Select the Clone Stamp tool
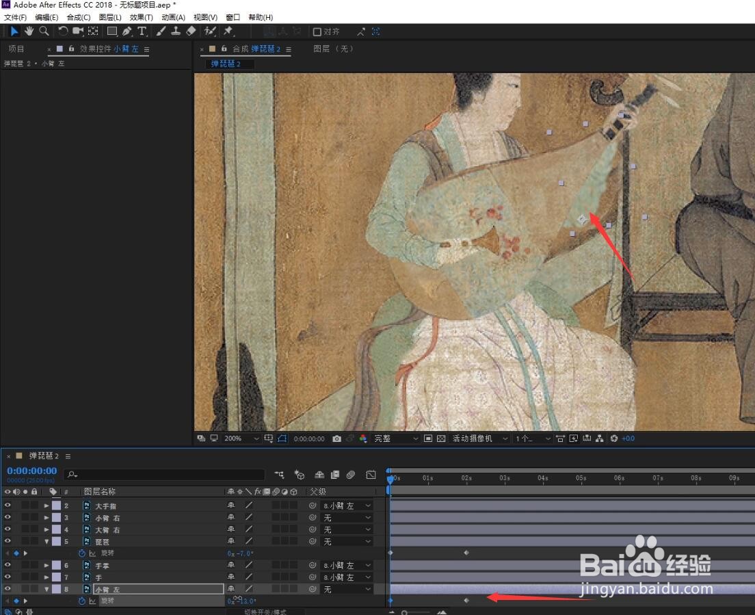The image size is (755, 615). pyautogui.click(x=176, y=31)
